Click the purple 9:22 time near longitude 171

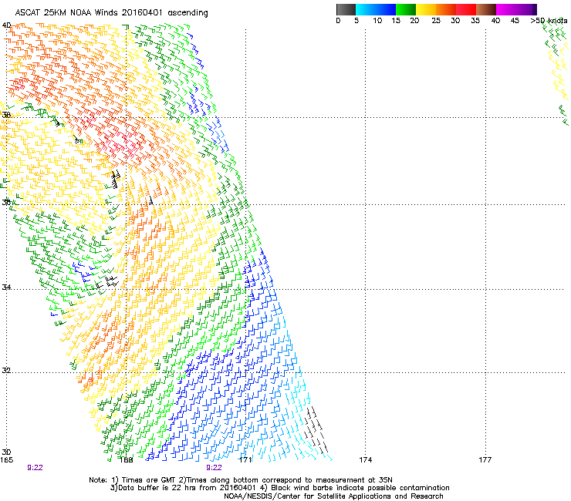point(214,468)
